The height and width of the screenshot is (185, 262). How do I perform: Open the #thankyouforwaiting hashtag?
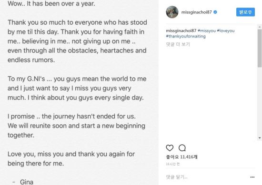coord(186,36)
